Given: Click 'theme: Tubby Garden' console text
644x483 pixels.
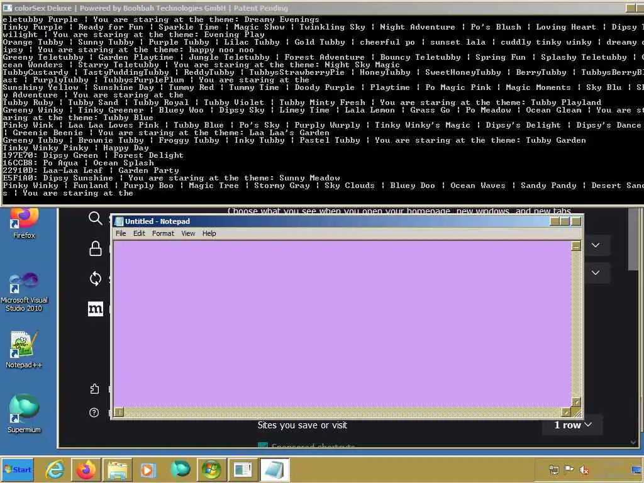Looking at the screenshot, I should tap(536, 140).
